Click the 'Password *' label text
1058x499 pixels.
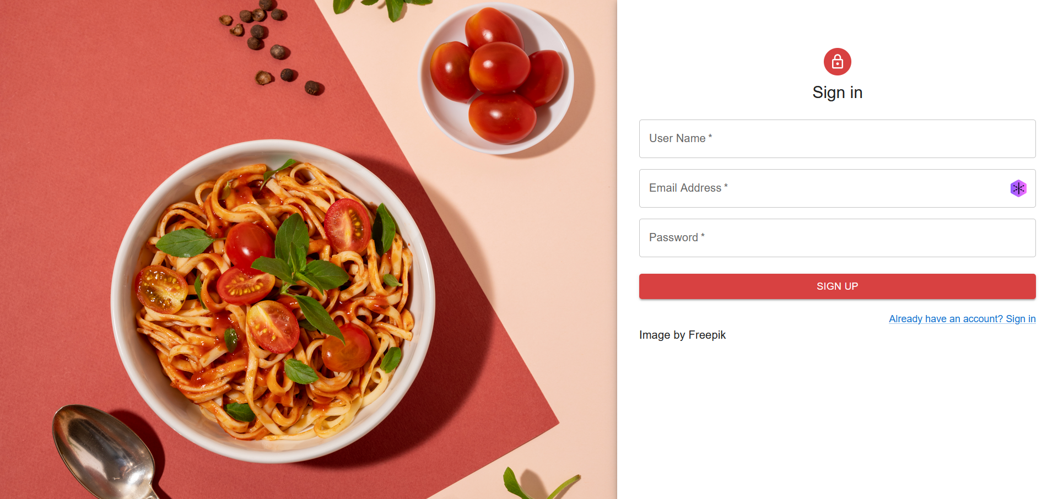(677, 237)
